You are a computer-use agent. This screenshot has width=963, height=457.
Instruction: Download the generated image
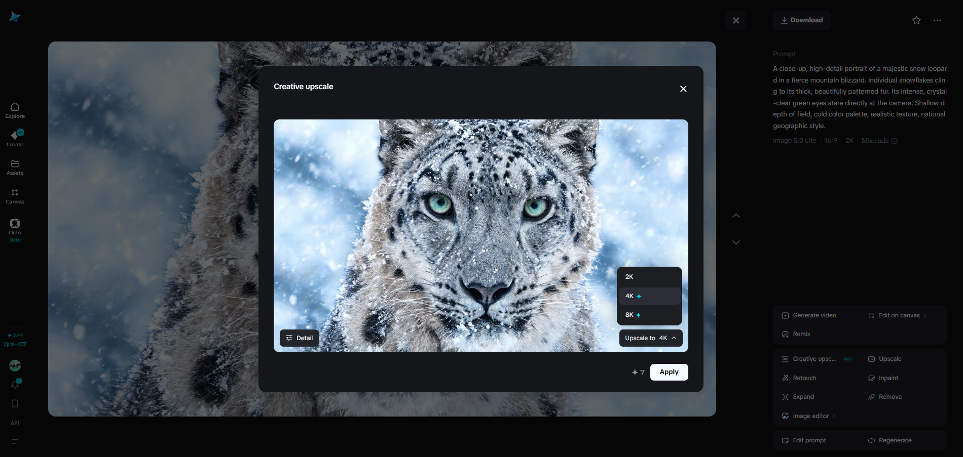click(802, 20)
